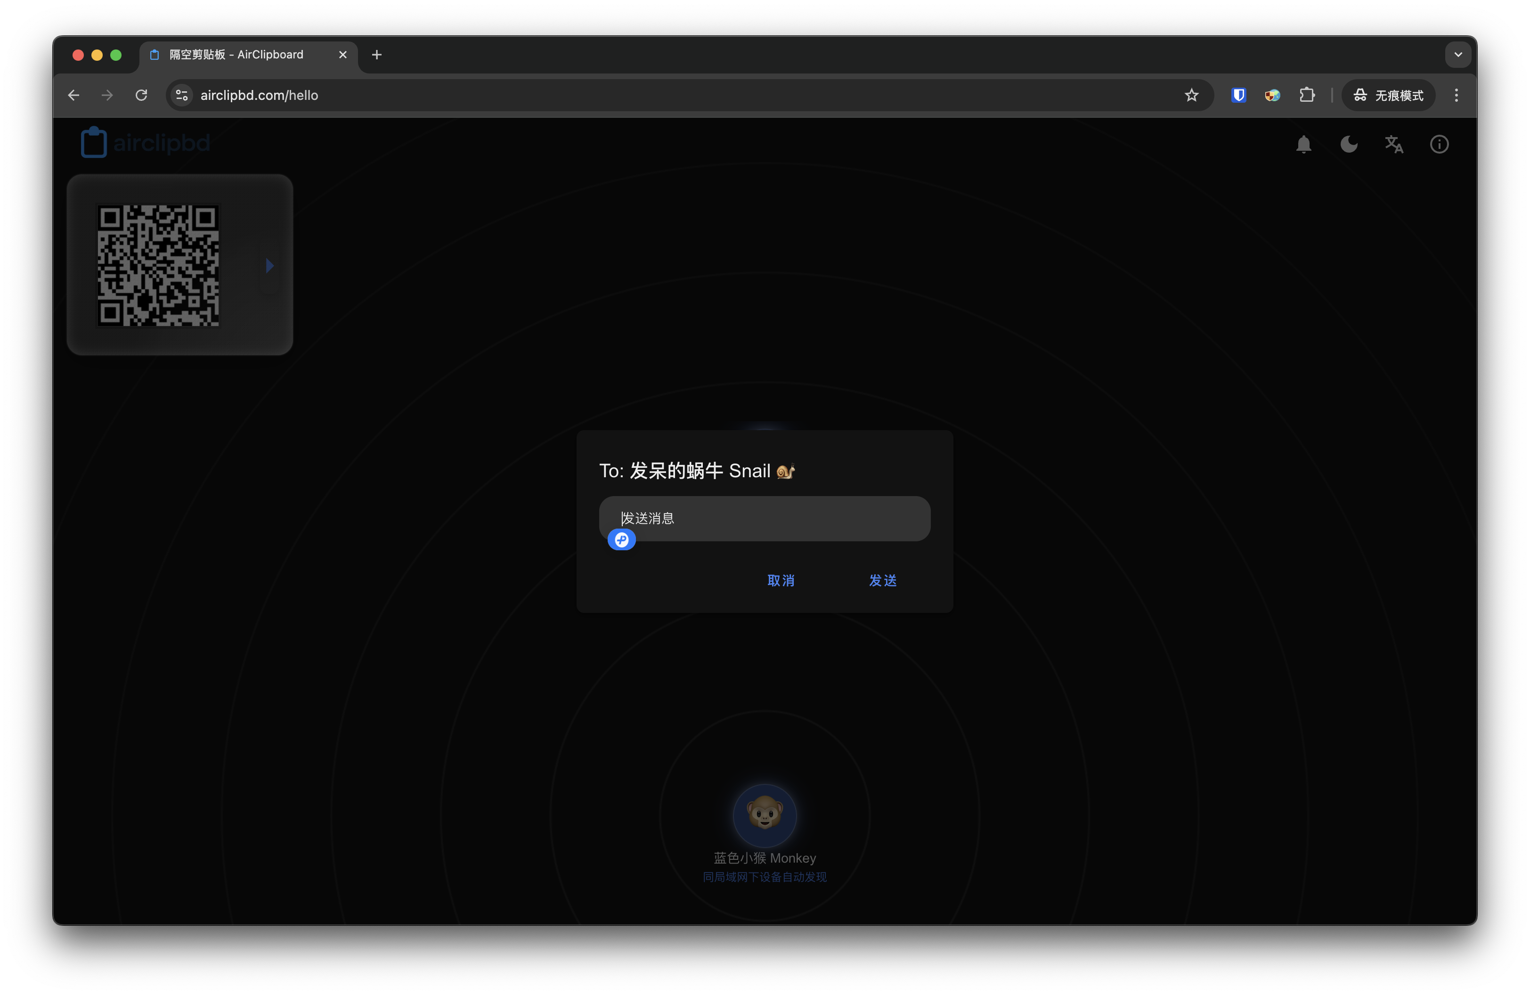Open the info about icon

(x=1439, y=144)
